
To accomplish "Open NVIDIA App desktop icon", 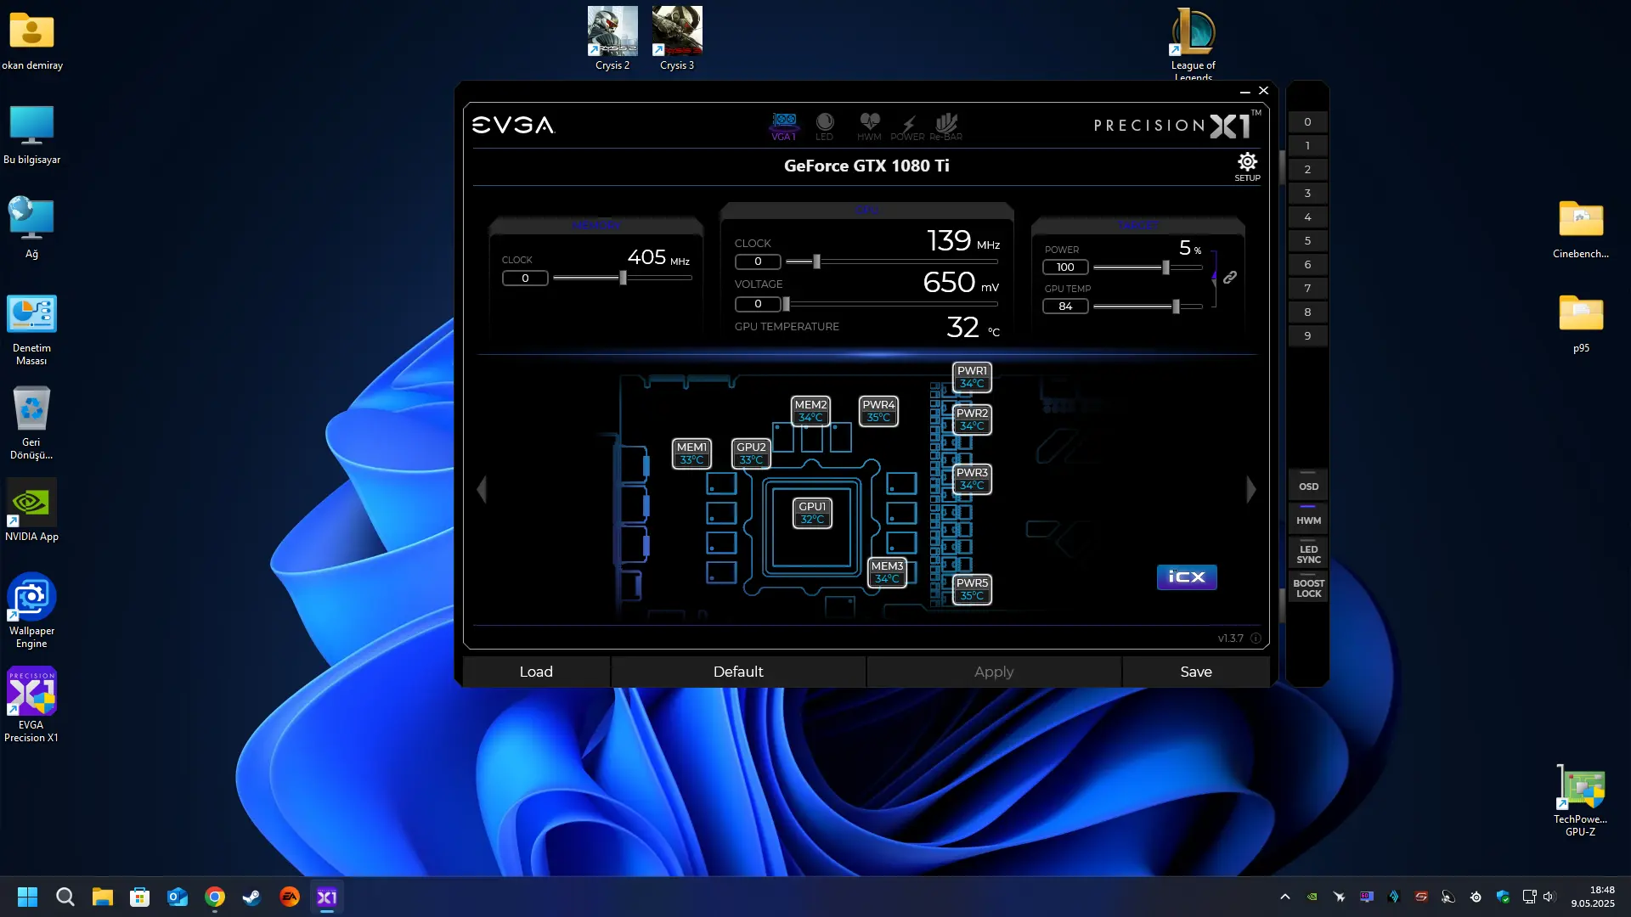I will tap(31, 510).
